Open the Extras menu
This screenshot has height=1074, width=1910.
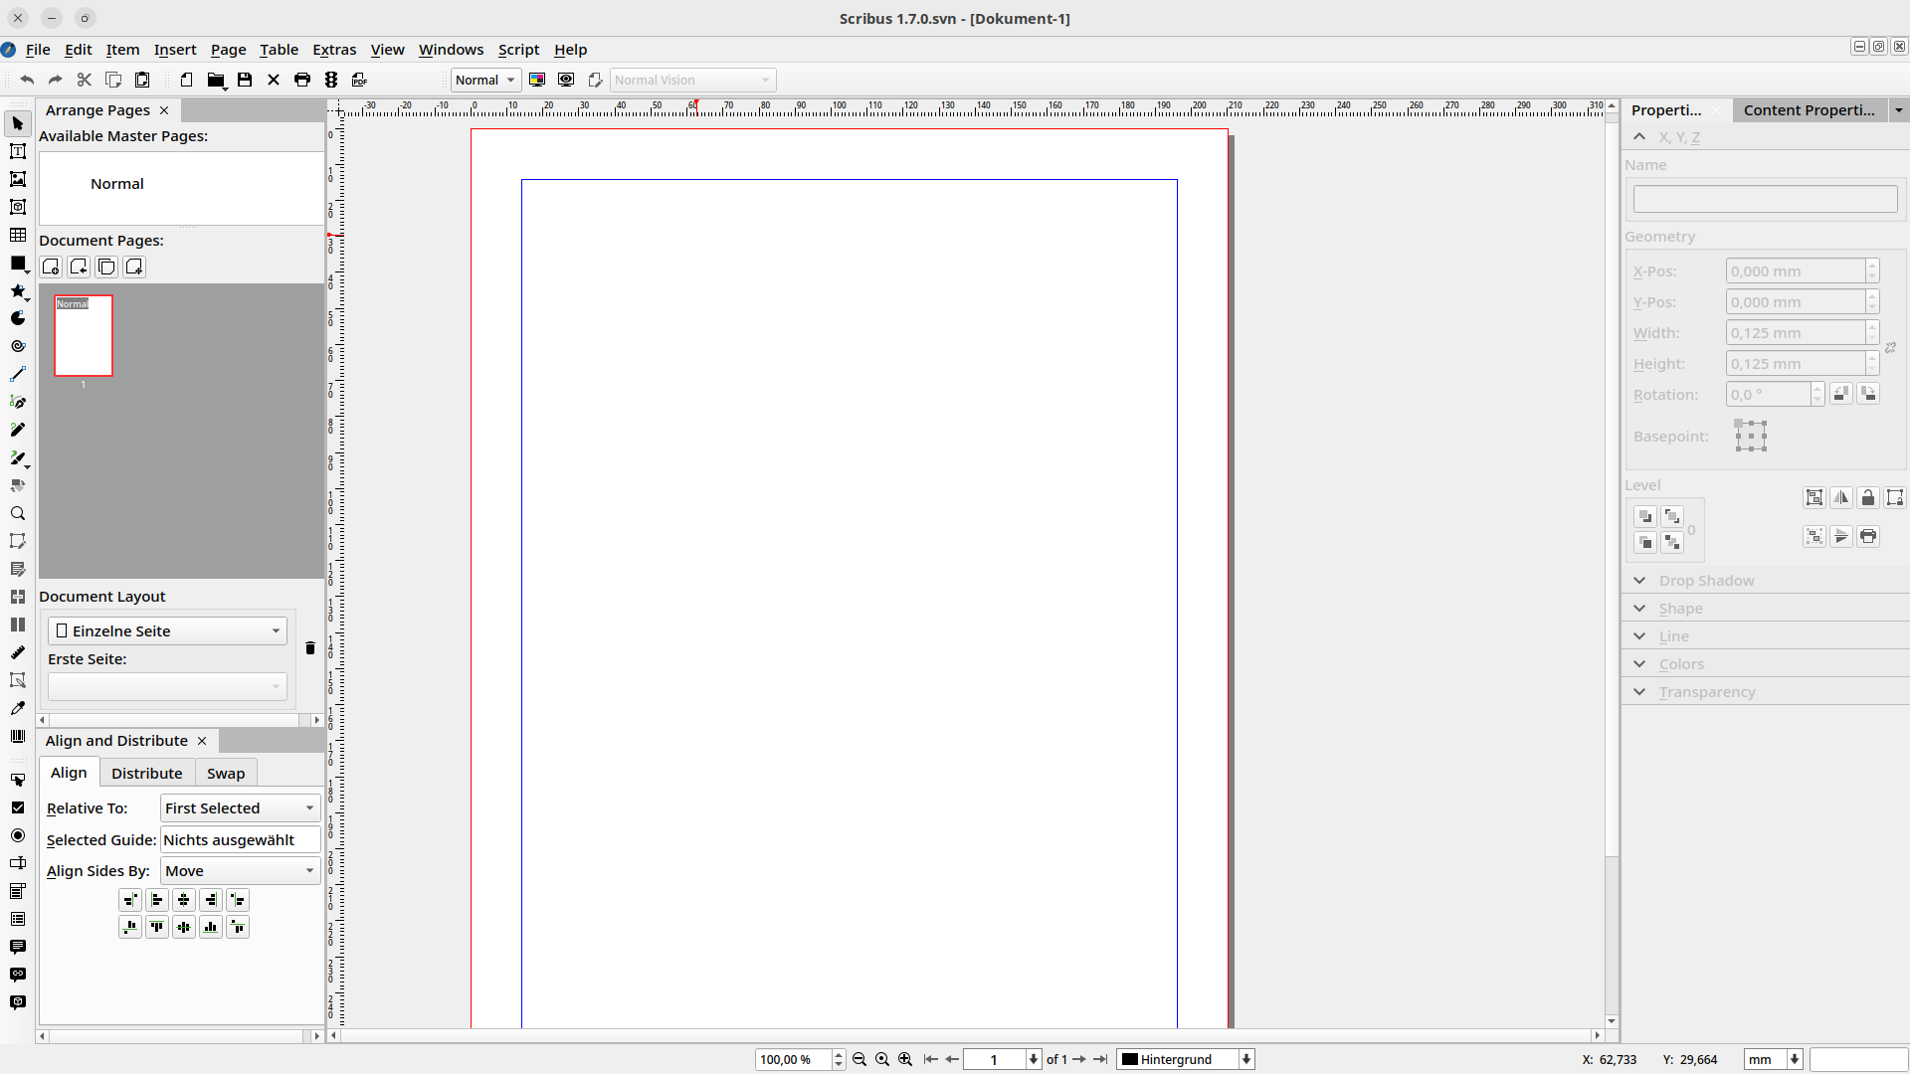coord(333,50)
